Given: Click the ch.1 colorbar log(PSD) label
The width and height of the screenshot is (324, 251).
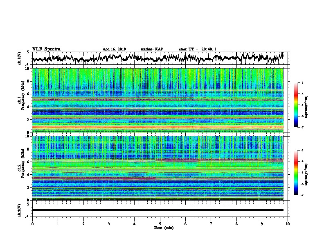Looking at the screenshot, I should [x=306, y=107].
